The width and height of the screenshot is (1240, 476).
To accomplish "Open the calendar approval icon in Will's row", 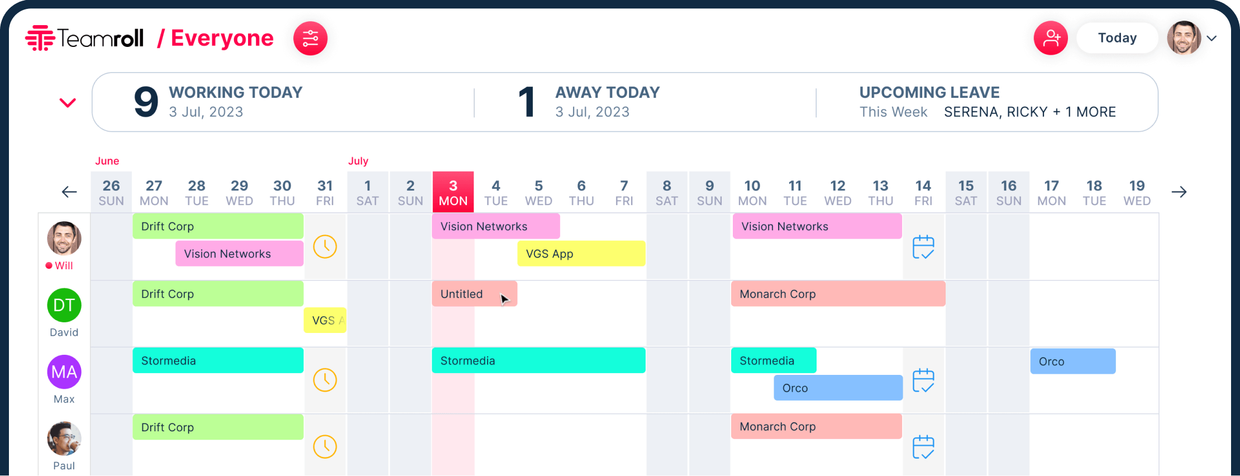I will (923, 246).
